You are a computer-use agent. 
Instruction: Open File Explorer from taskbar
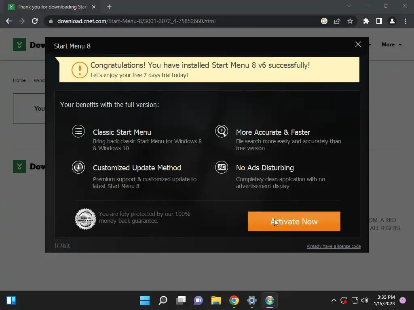tap(216, 300)
